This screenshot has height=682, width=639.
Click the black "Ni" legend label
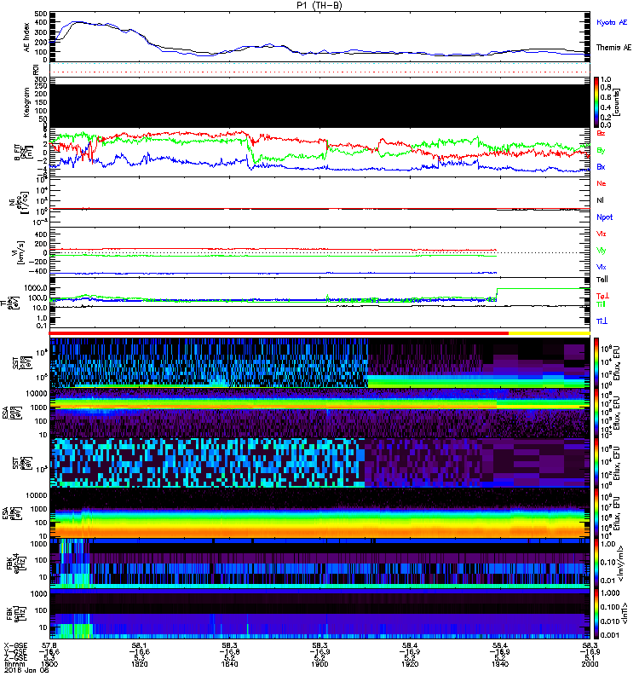pyautogui.click(x=600, y=200)
